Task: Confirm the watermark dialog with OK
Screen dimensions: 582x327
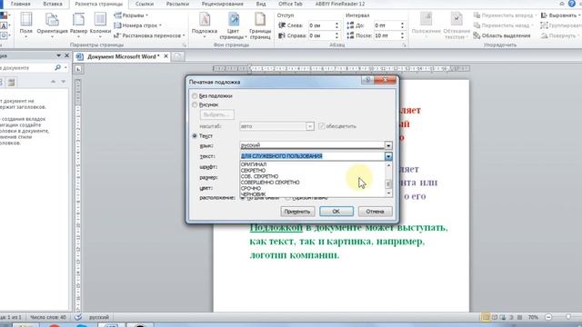Action: point(336,212)
